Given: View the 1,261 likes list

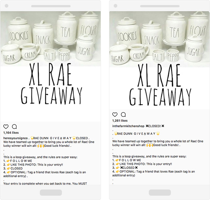Looking at the screenshot, I should point(120,121).
